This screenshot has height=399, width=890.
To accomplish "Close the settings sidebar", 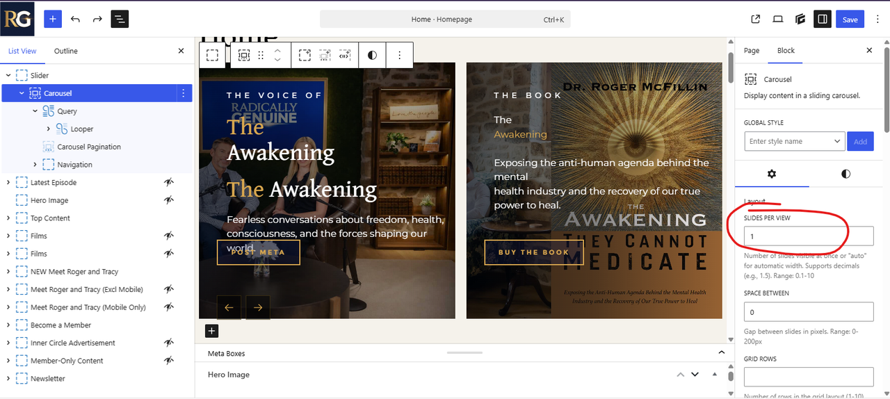I will tap(869, 51).
